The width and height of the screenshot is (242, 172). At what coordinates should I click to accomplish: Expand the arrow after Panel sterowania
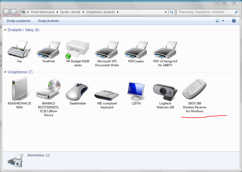coord(57,12)
